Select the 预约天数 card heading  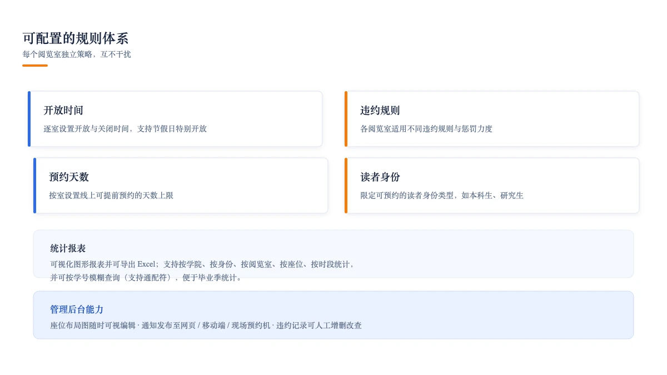tap(69, 177)
